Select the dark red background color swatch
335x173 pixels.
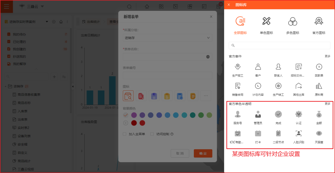coord(134,123)
